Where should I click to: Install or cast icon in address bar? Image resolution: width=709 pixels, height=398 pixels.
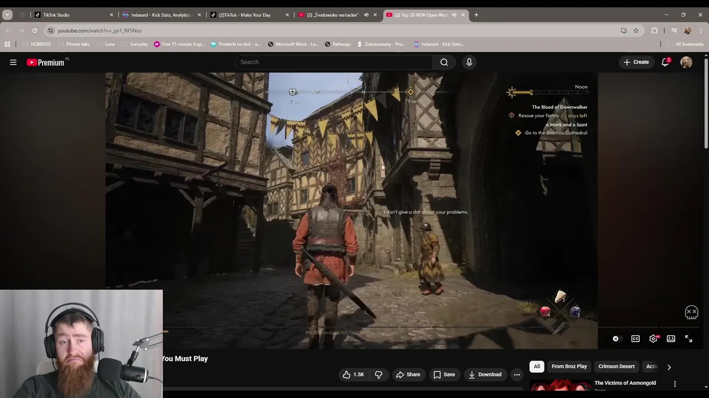pyautogui.click(x=624, y=30)
